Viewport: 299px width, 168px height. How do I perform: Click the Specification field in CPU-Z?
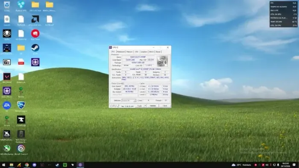click(145, 69)
